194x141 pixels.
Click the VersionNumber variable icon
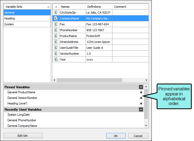coord(56,54)
